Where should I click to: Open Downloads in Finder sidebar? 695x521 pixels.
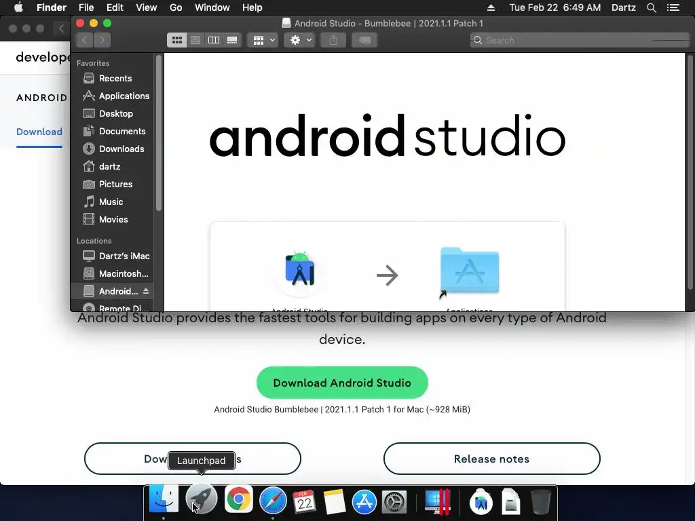point(113,149)
